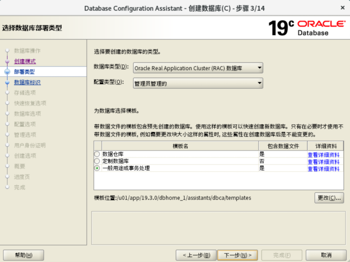350x262 pixels.
Task: Go to 创建模式 step in sidebar
Action: (x=25, y=61)
